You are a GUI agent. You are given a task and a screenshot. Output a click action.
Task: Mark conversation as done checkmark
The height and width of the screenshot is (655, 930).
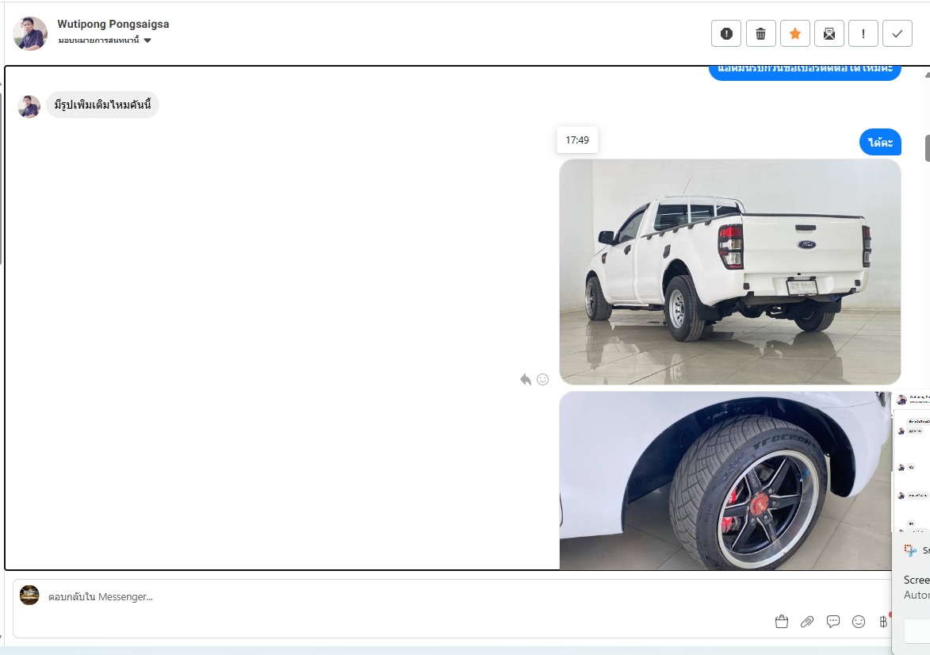[897, 34]
